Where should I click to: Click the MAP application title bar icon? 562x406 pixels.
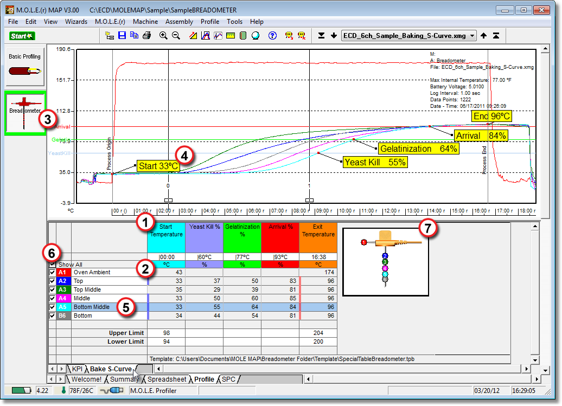pyautogui.click(x=10, y=10)
